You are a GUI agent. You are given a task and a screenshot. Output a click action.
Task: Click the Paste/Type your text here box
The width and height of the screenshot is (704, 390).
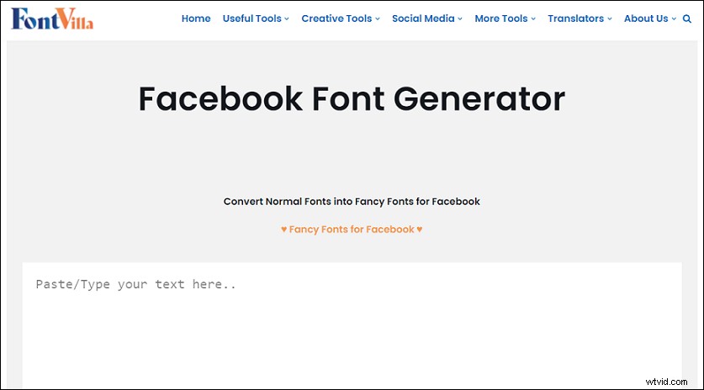point(352,325)
